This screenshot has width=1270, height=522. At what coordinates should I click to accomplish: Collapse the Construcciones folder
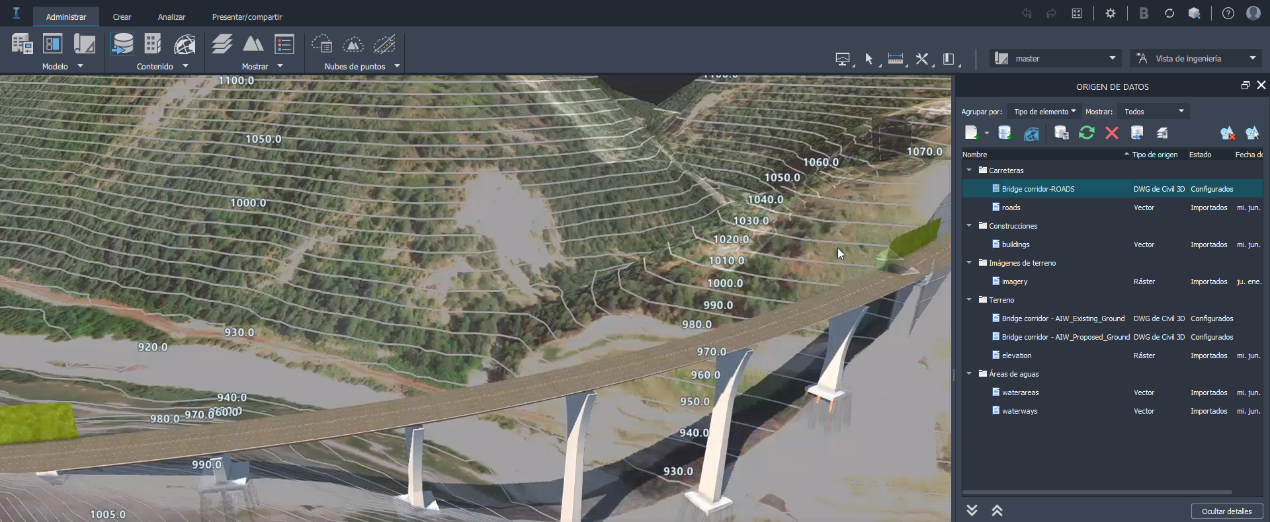(969, 225)
